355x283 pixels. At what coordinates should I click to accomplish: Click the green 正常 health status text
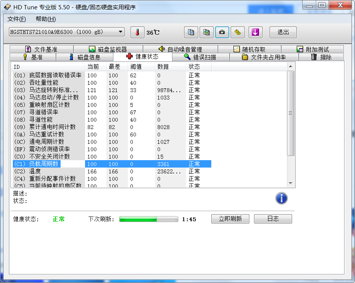point(59,219)
